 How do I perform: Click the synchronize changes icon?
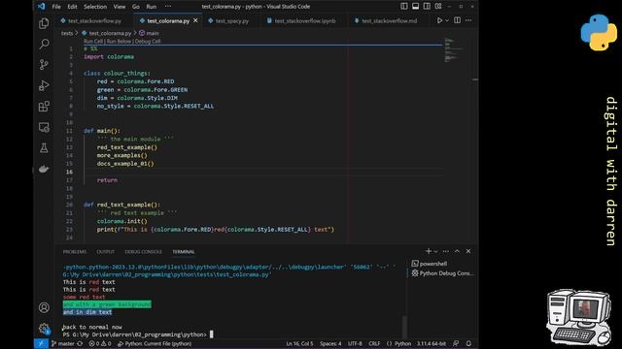click(80, 344)
